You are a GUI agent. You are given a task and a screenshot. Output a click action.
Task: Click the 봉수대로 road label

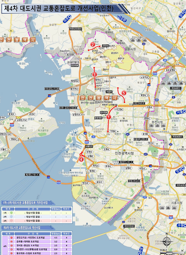pyautogui.click(x=104, y=112)
